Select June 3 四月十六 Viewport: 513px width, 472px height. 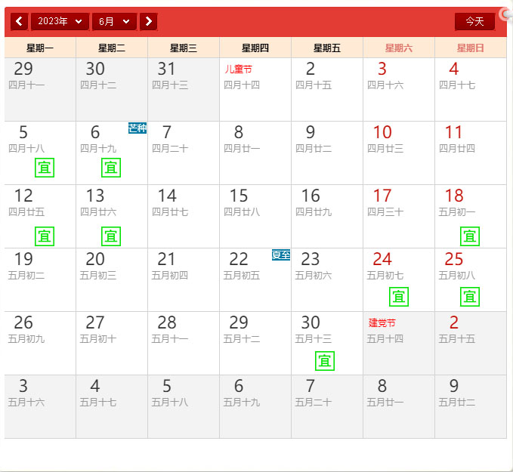click(399, 90)
